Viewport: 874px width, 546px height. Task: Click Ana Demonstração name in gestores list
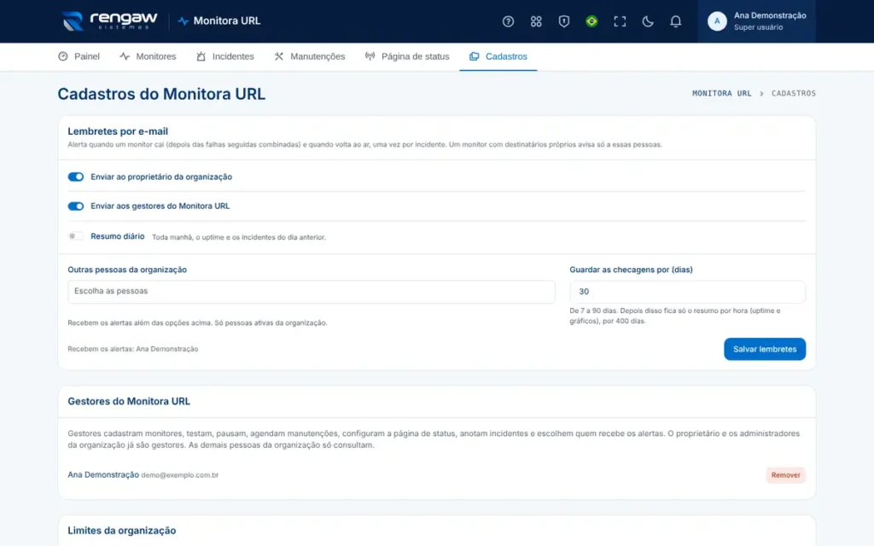coord(103,474)
